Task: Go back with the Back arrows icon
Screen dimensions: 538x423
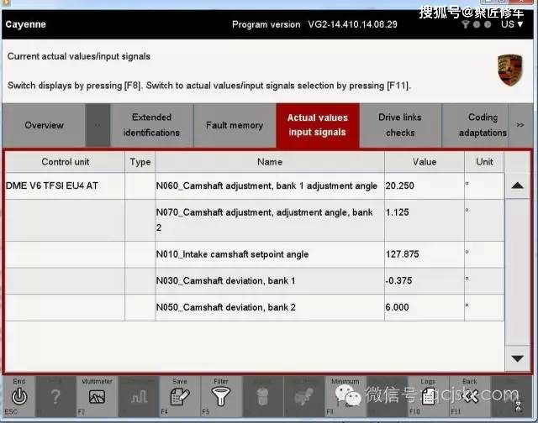Action: click(x=470, y=397)
